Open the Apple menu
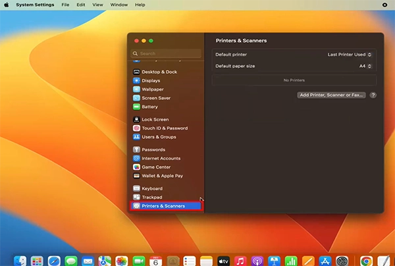 point(7,5)
